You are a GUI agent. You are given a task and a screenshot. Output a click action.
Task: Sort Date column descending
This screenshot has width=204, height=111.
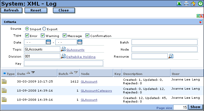point(33,73)
